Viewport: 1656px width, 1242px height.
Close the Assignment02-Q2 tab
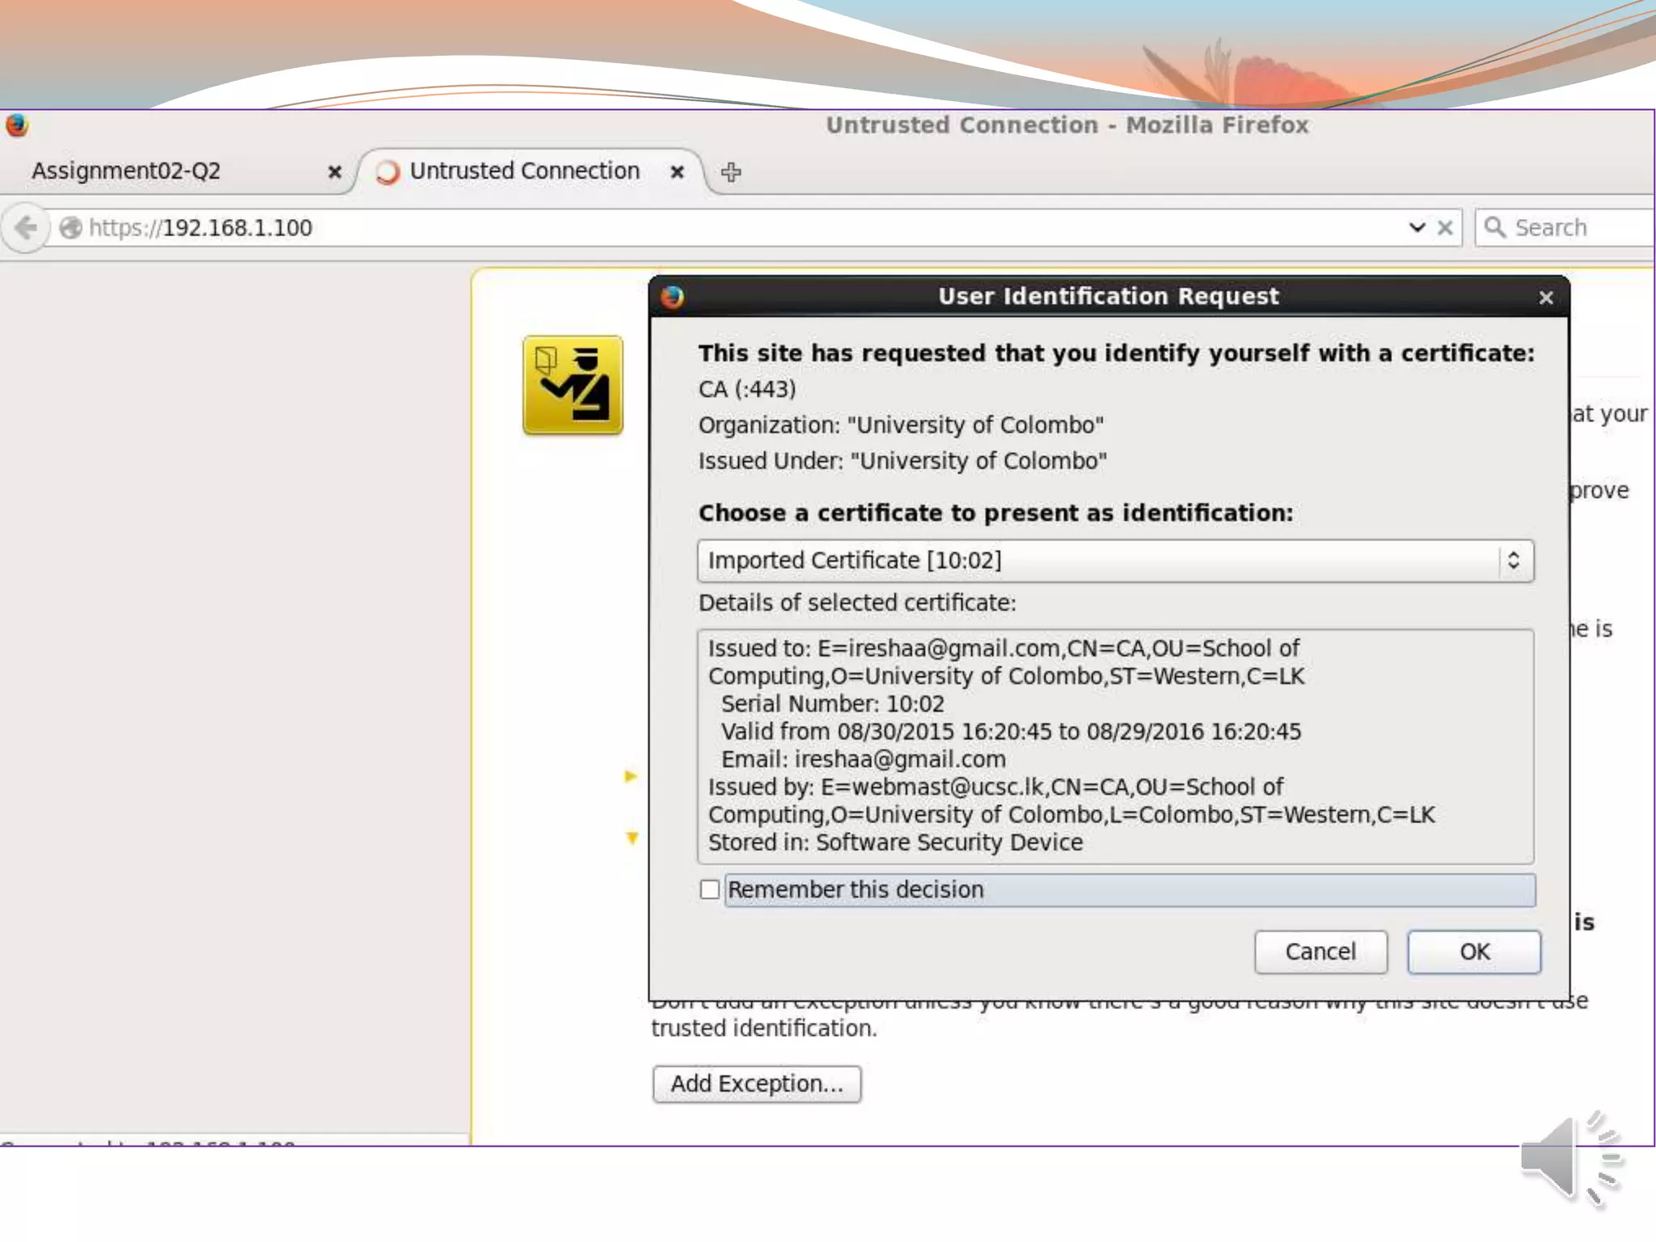tap(334, 172)
